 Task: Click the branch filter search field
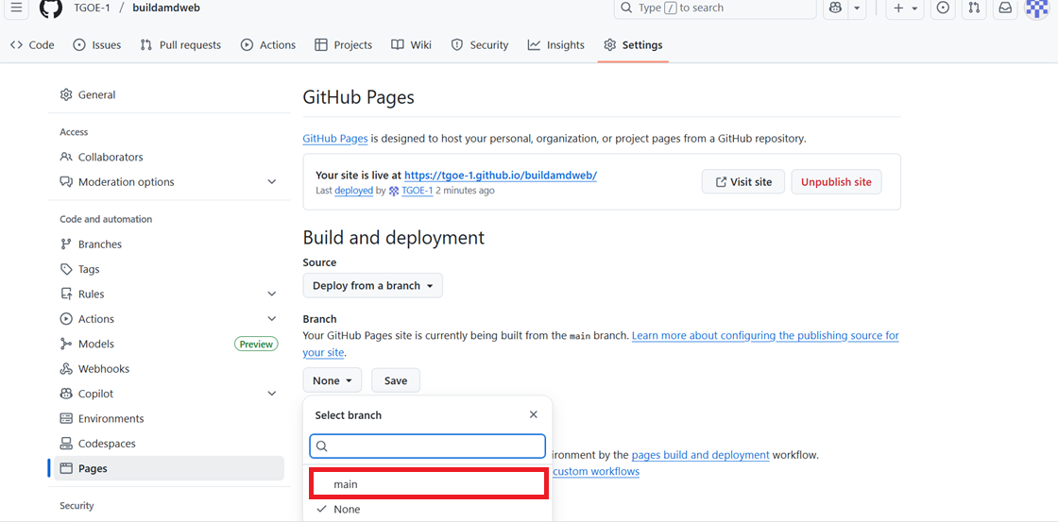(x=428, y=446)
